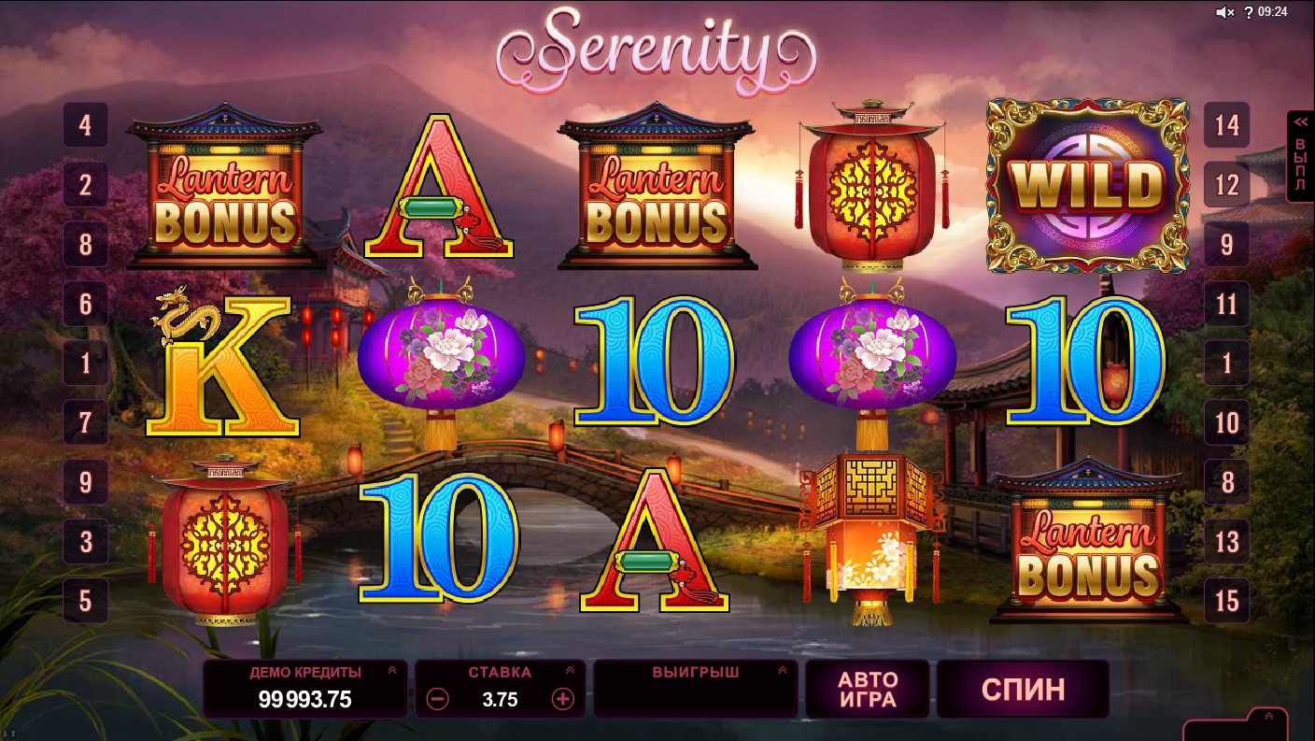Collapse the ВЫПЛ side tab
The image size is (1315, 741).
(x=1300, y=156)
